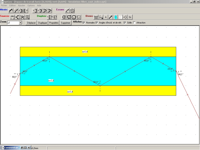Add an iris diaphragm from Ecrans

click(x=72, y=11)
